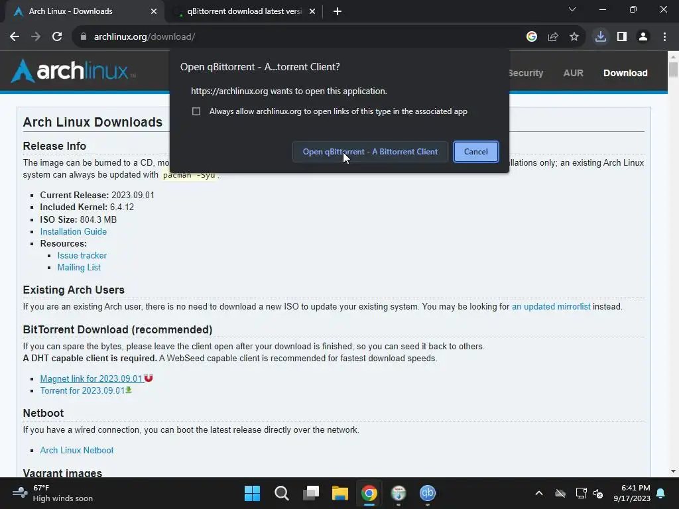Go back with the browser back arrow
This screenshot has width=679, height=509.
coord(15,37)
